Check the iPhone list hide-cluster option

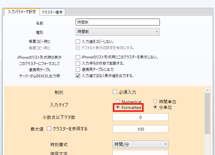[78, 57]
